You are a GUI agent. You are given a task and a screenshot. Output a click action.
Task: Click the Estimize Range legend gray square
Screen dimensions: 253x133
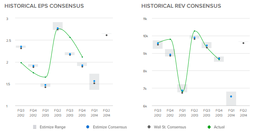34,127
